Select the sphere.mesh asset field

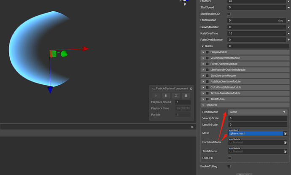coord(256,133)
